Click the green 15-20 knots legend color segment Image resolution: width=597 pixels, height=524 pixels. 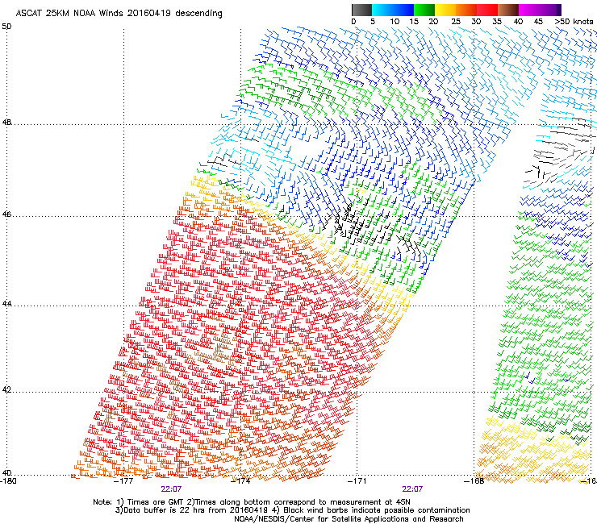[x=424, y=10]
